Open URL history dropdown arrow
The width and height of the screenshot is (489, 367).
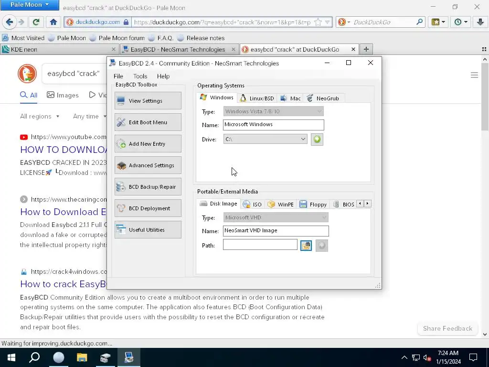pyautogui.click(x=327, y=22)
